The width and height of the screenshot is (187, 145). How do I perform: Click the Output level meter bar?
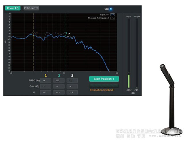(137, 53)
